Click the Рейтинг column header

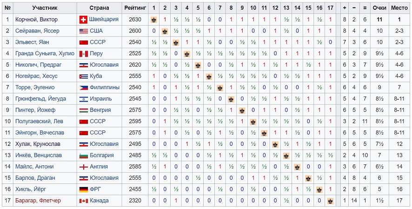coord(135,8)
